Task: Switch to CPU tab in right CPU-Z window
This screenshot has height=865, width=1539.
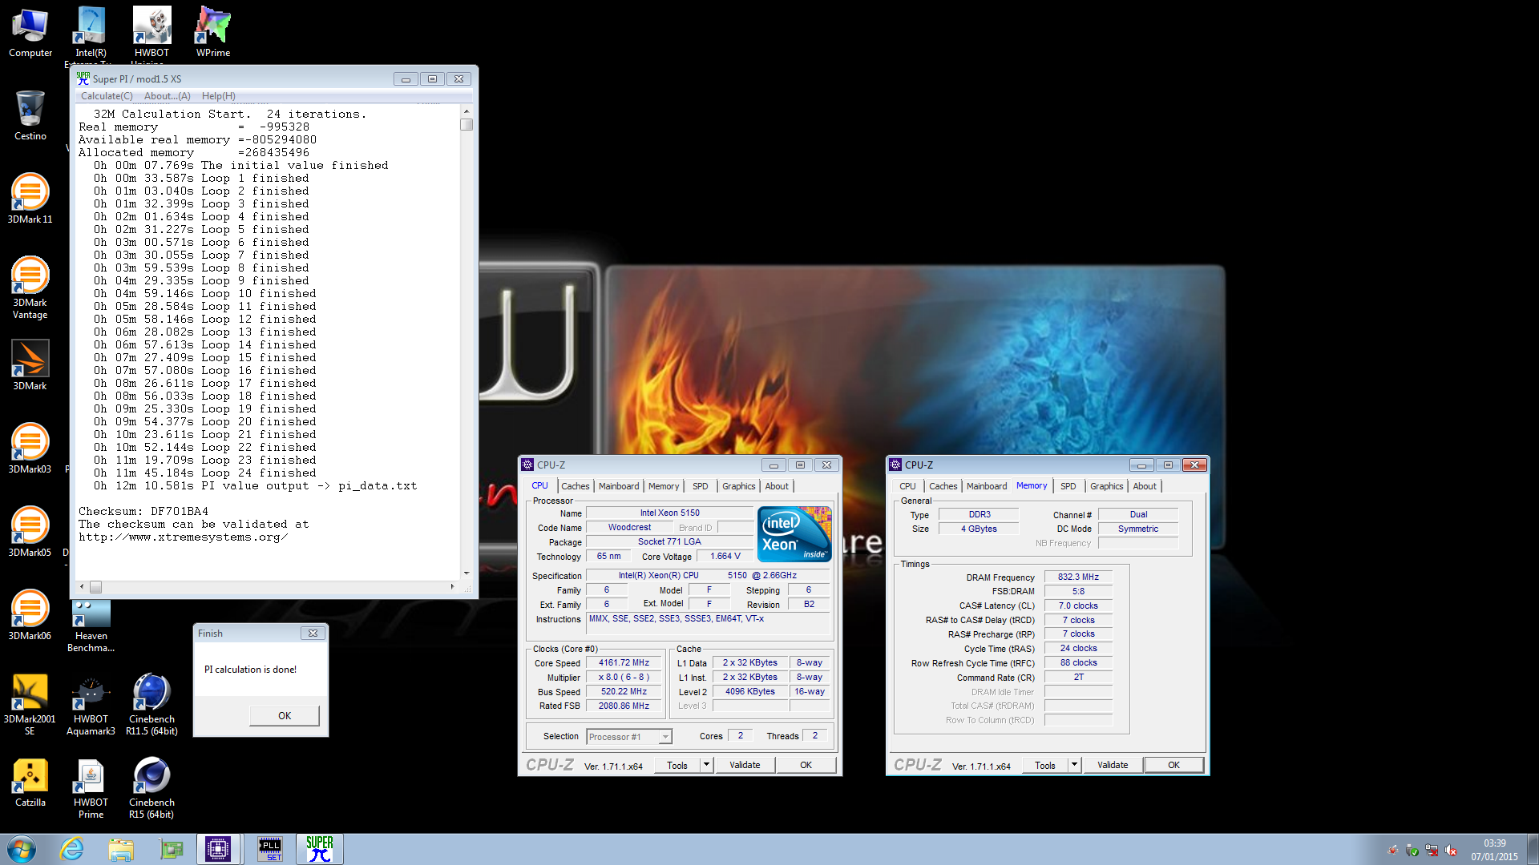Action: (x=907, y=486)
